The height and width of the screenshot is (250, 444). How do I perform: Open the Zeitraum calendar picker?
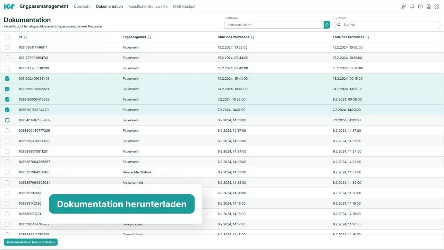click(x=327, y=25)
